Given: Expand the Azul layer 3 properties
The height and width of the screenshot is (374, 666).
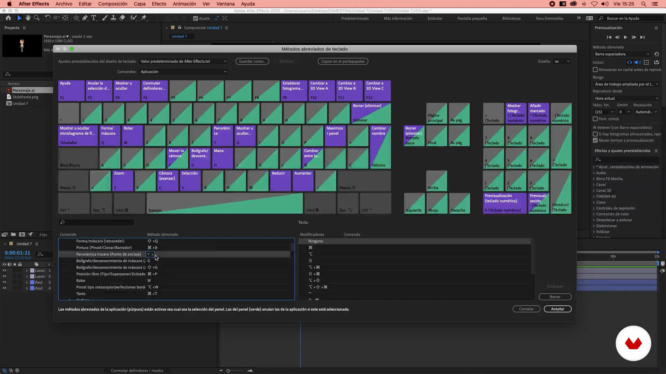Looking at the screenshot, I should click(27, 282).
